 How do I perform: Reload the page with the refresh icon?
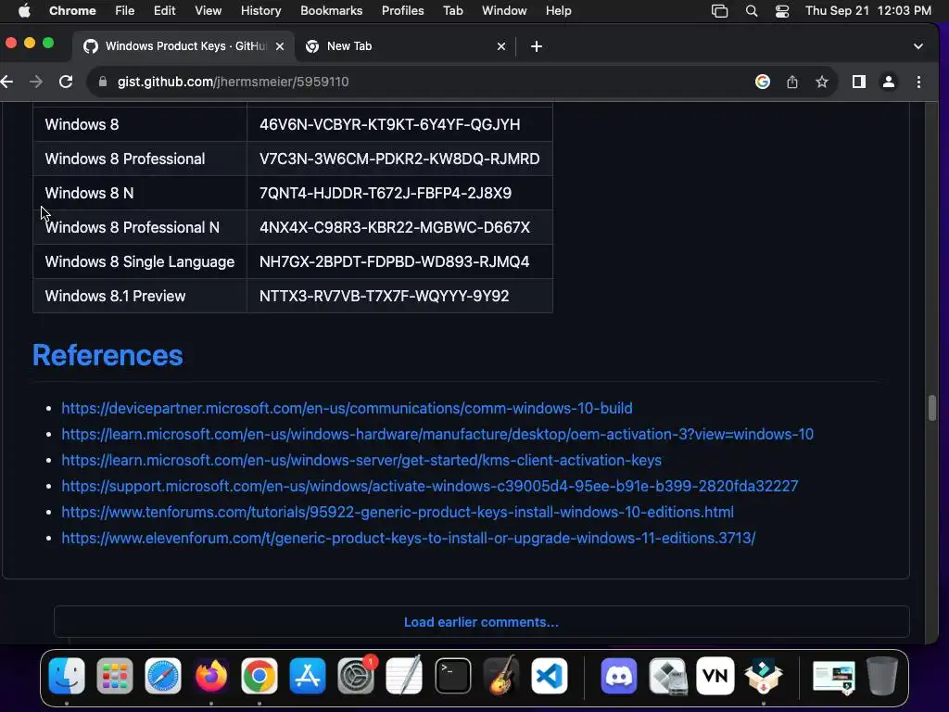[66, 82]
